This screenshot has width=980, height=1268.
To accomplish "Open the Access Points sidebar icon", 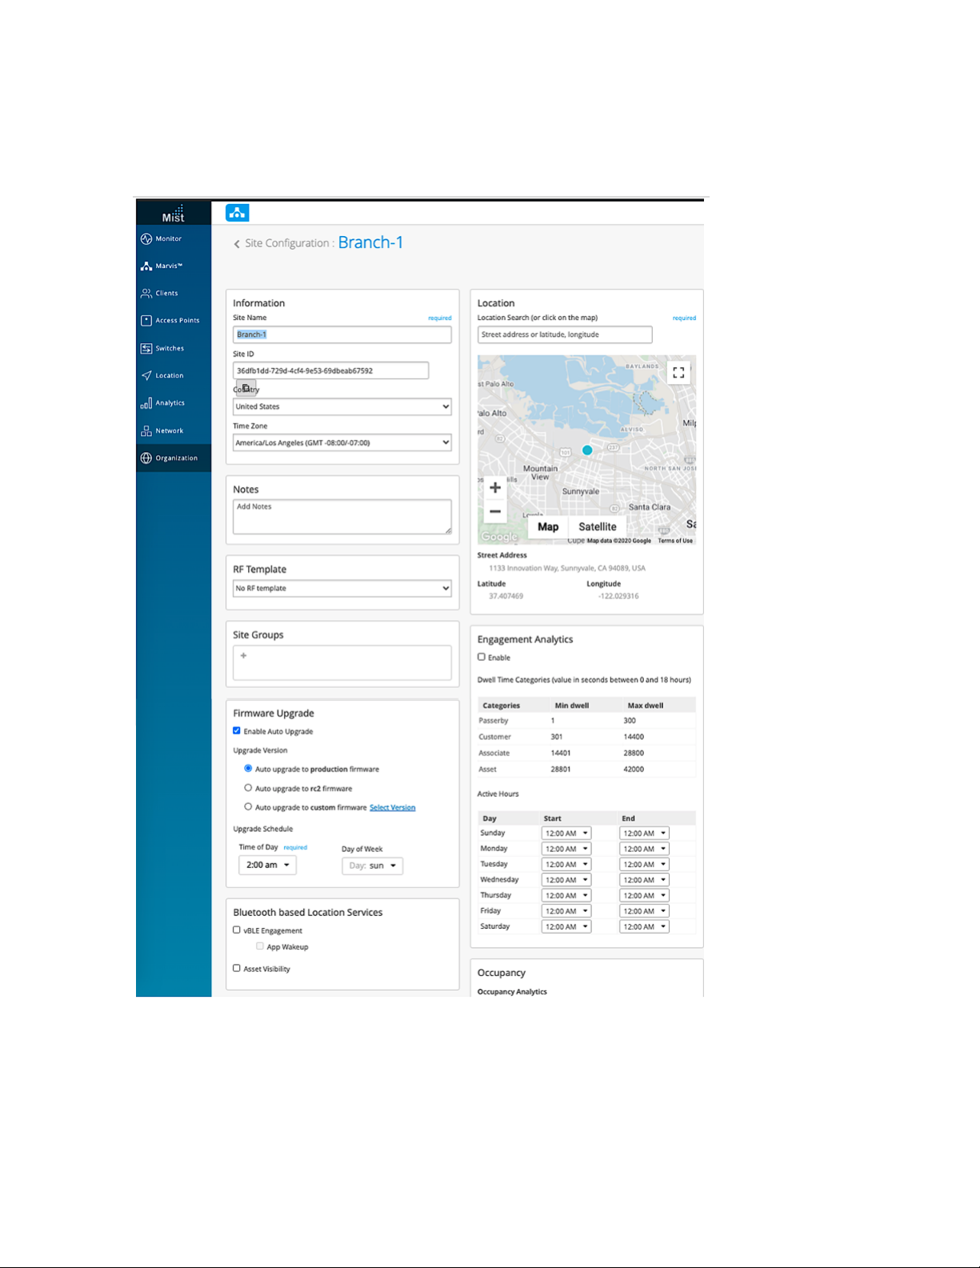I will [146, 320].
